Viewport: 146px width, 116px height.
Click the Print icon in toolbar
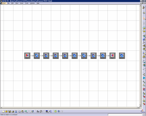pyautogui.click(x=13, y=111)
